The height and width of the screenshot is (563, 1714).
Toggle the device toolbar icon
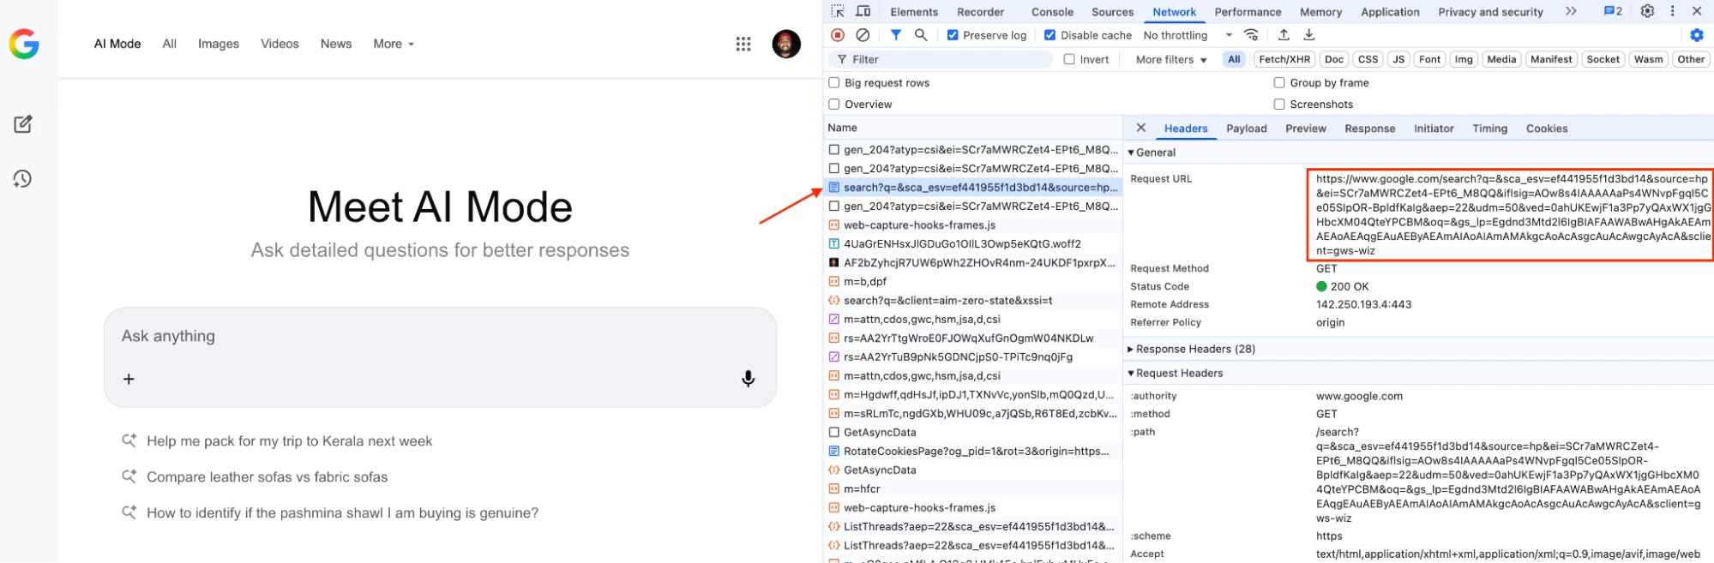(x=863, y=11)
